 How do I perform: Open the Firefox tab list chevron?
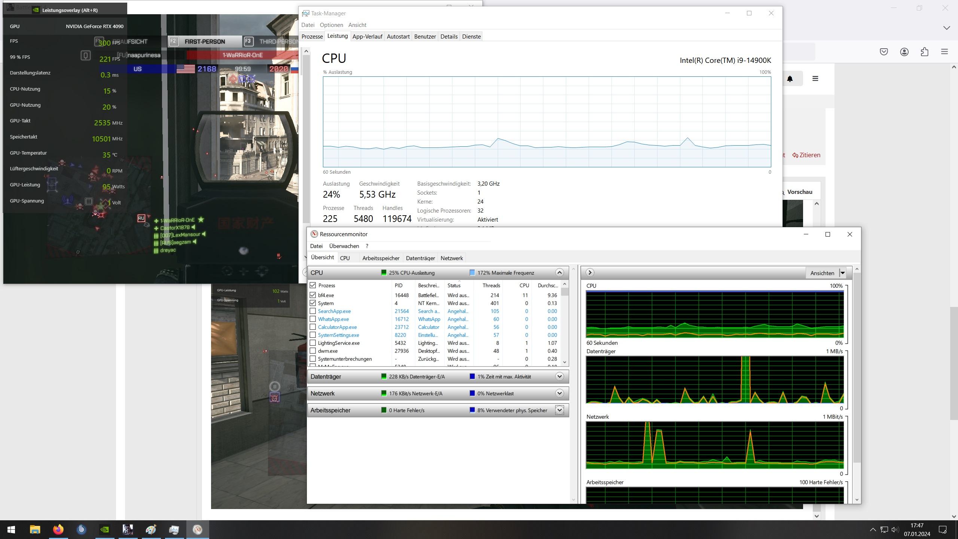[x=946, y=28]
